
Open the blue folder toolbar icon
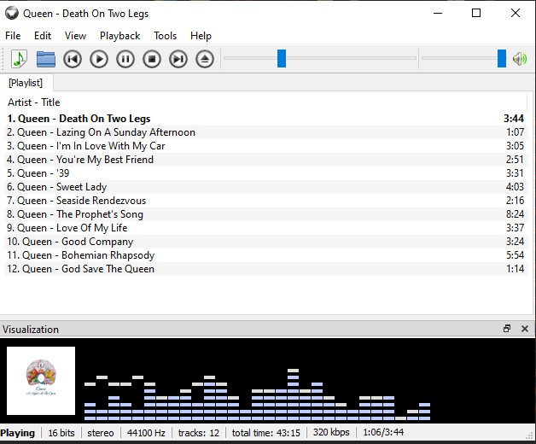(x=46, y=59)
